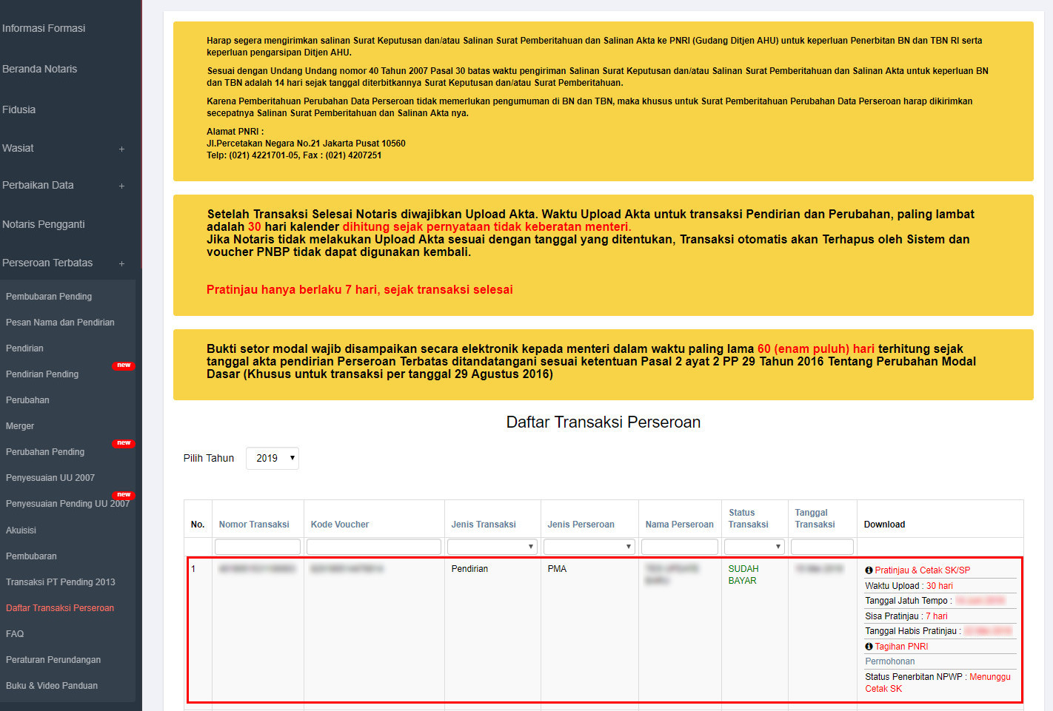Click info icon beside Pratinjau & Cetak SK/SP
The width and height of the screenshot is (1053, 711).
pos(869,570)
